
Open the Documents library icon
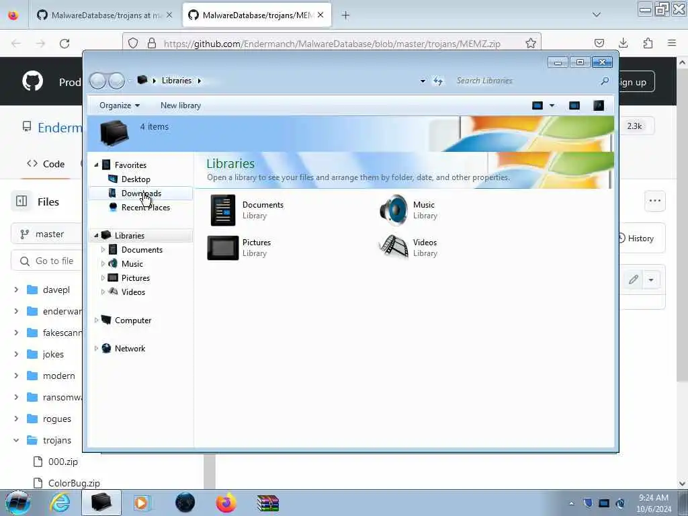tap(223, 210)
